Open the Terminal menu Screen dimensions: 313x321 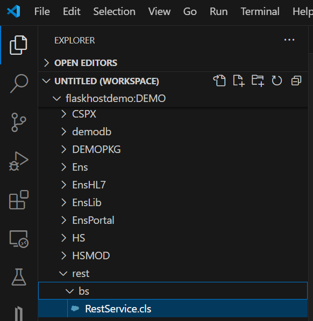pos(260,11)
